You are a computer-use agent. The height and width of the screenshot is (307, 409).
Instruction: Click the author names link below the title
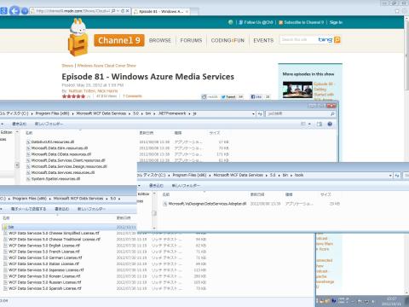[93, 91]
